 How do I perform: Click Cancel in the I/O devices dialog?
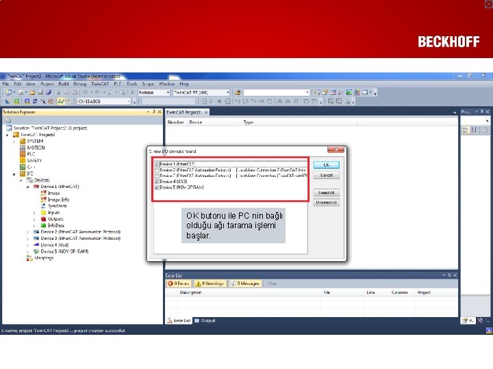click(x=326, y=175)
